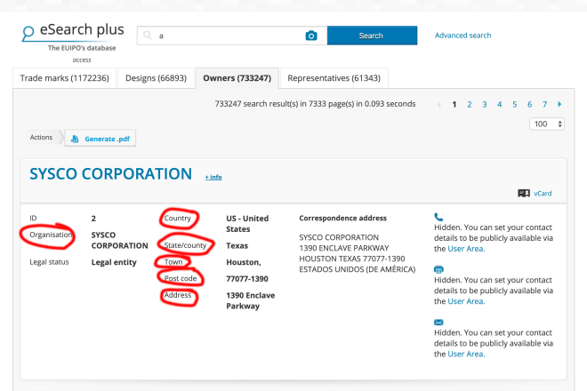Click the Legal status label
Screen dimensions: 587x391
[x=49, y=262]
